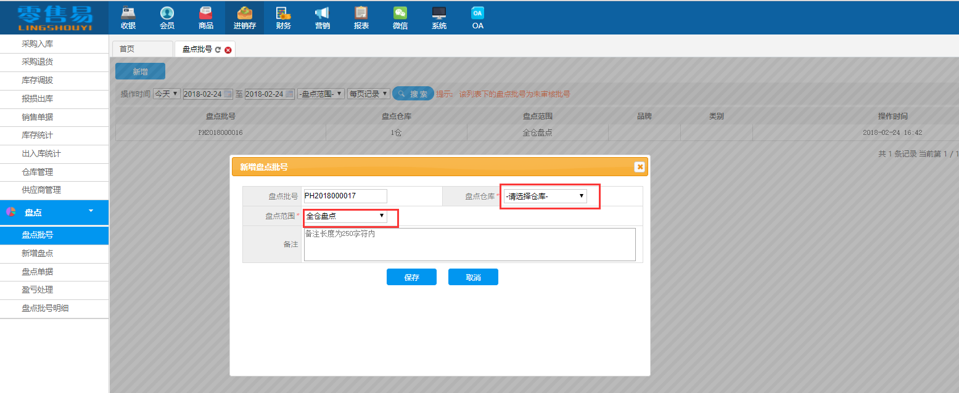Close the 新增盘点批号 dialog
Viewport: 959px width, 393px height.
point(640,167)
